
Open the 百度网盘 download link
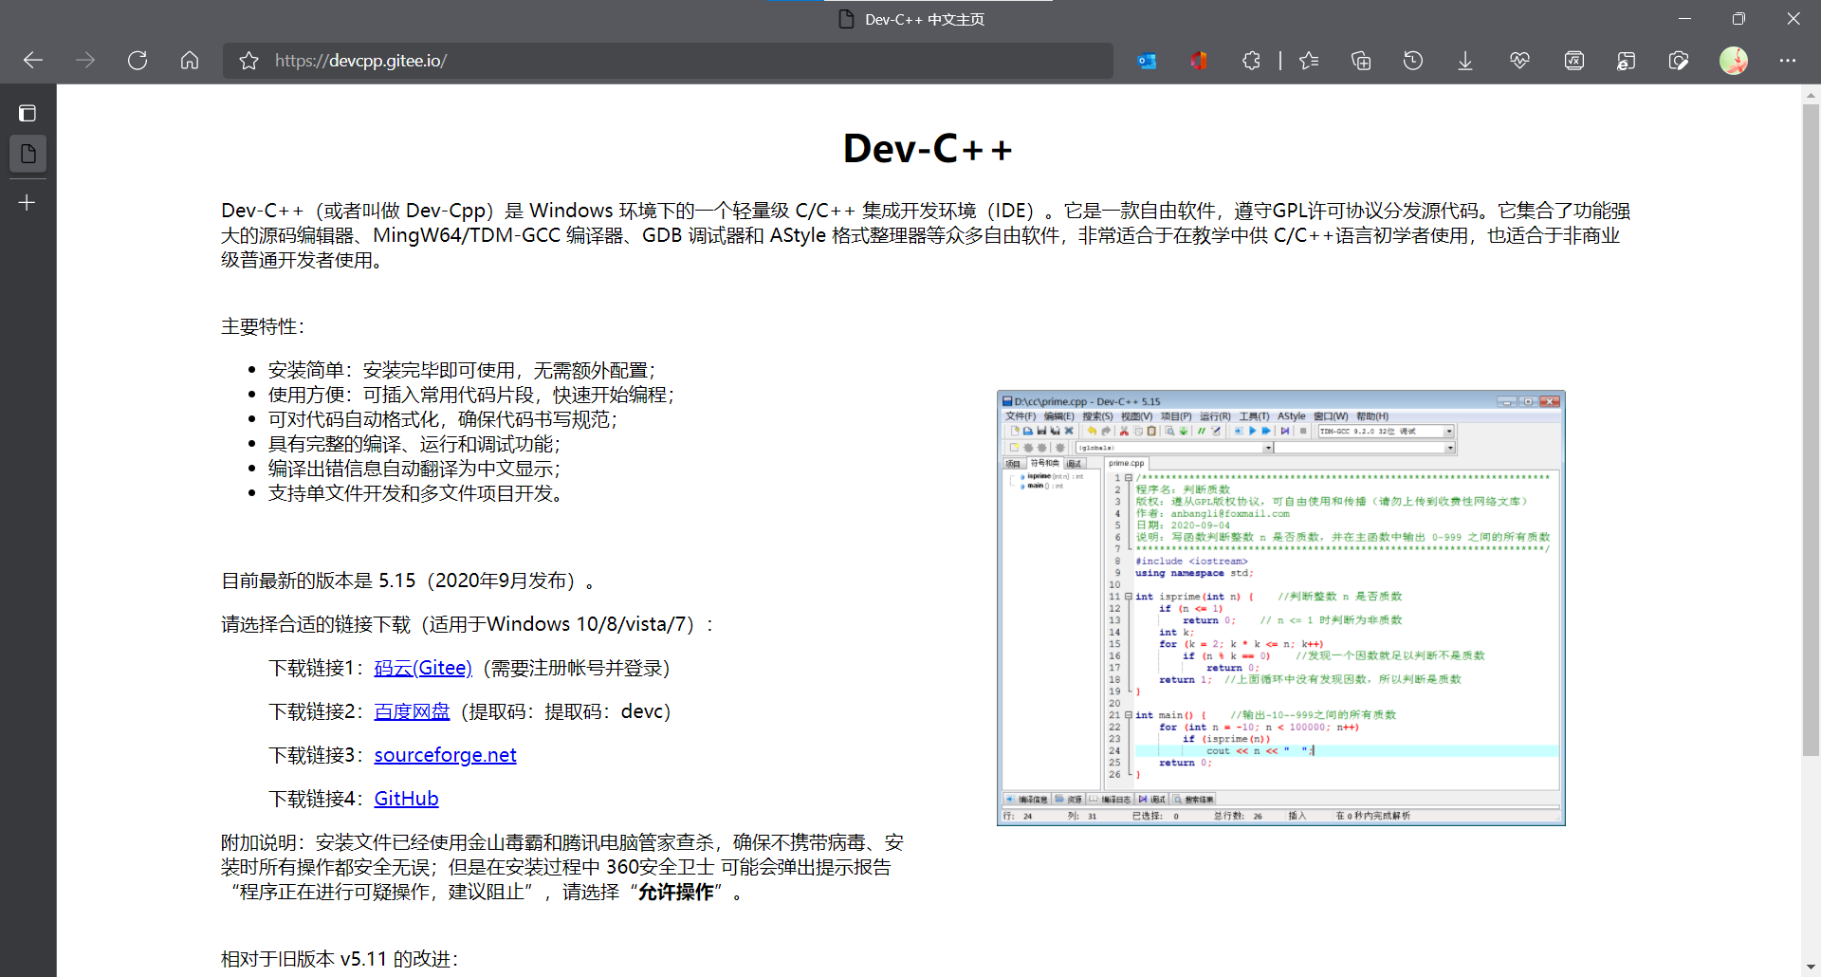(x=412, y=711)
